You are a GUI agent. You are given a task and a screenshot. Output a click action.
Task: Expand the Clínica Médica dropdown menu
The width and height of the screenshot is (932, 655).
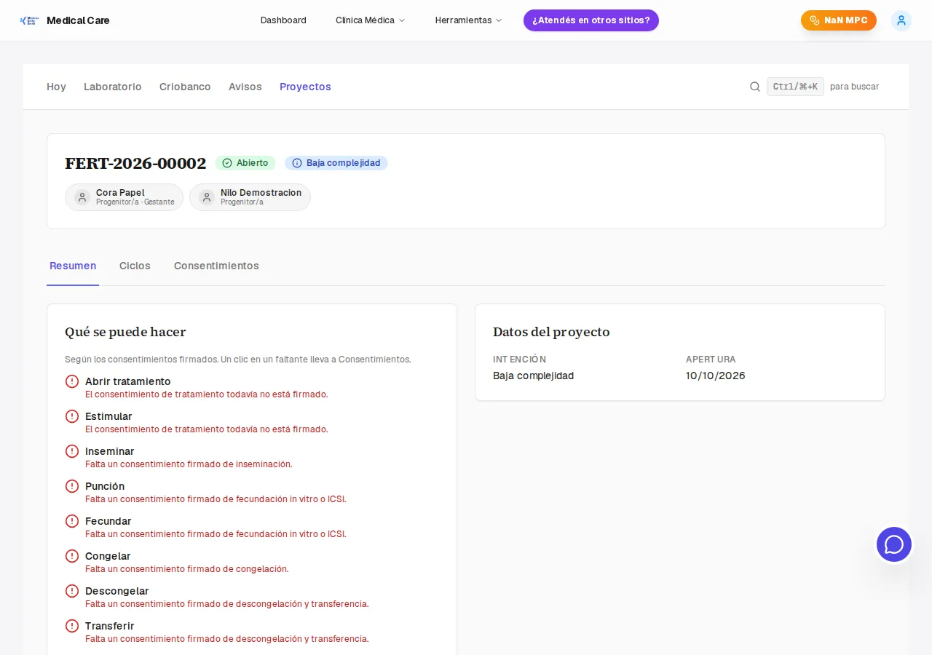[370, 20]
